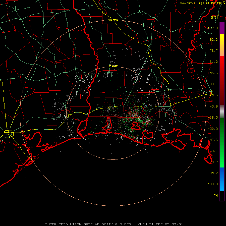Select the -47.6 legend value
This screenshot has height=226, width=226.
tap(213, 140)
